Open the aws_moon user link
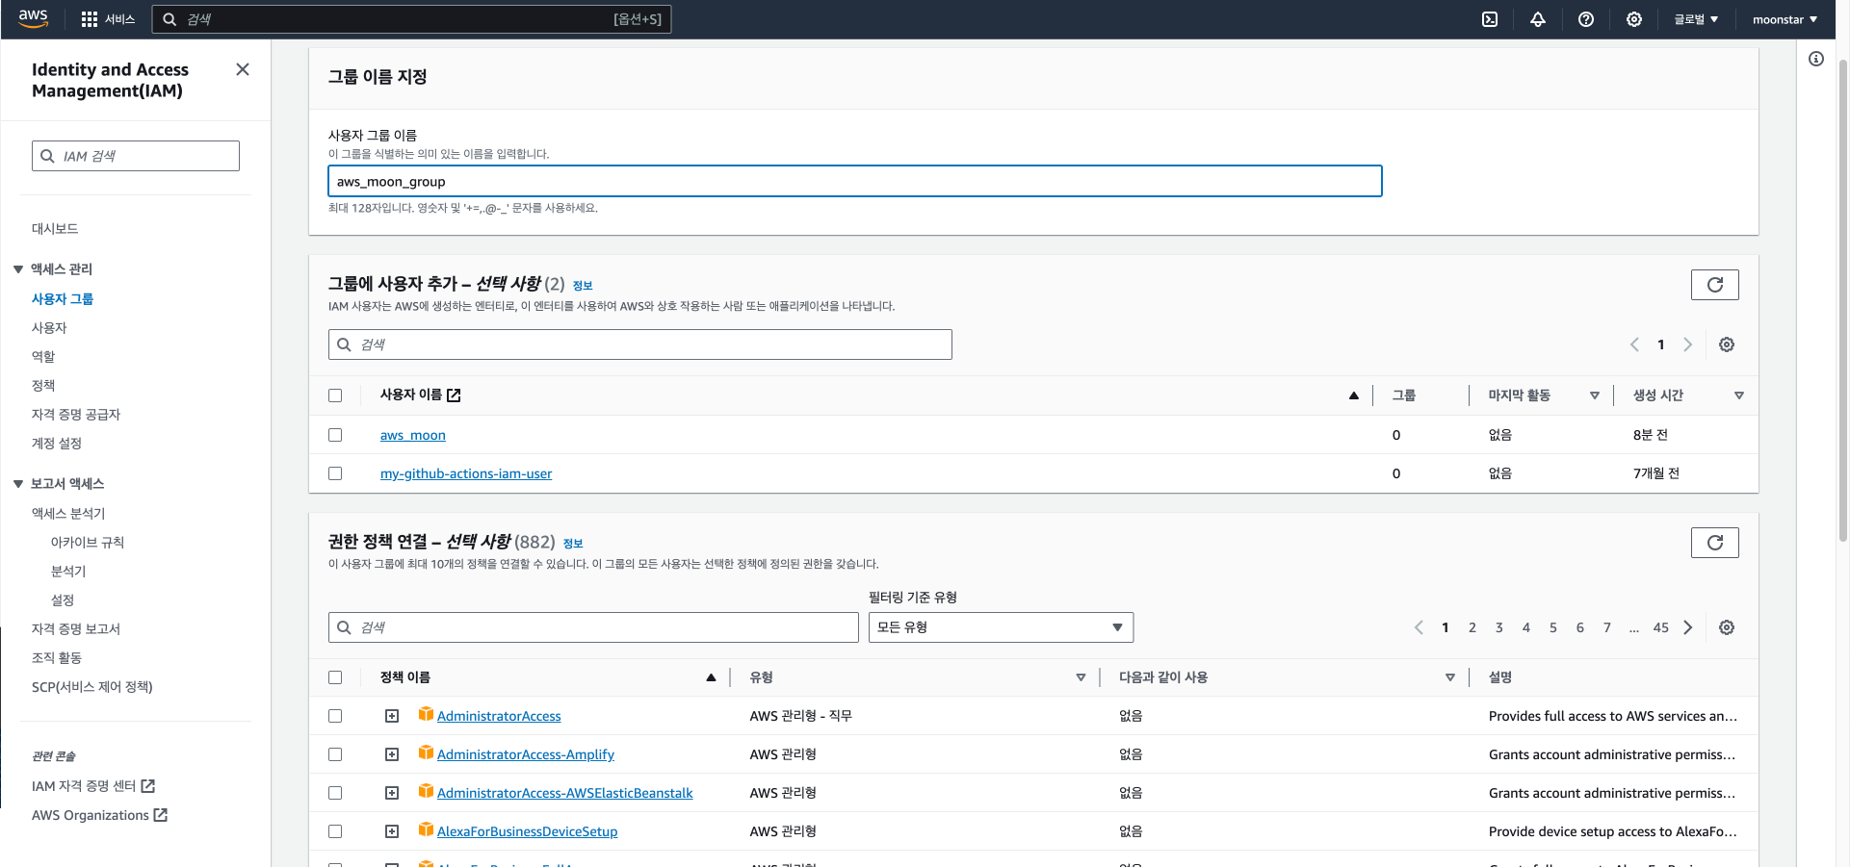This screenshot has width=1850, height=867. [x=413, y=435]
